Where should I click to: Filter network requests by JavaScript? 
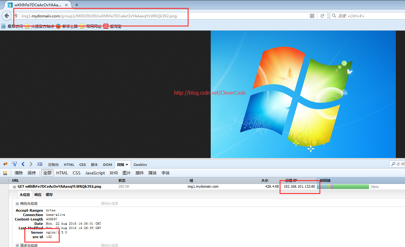95,173
